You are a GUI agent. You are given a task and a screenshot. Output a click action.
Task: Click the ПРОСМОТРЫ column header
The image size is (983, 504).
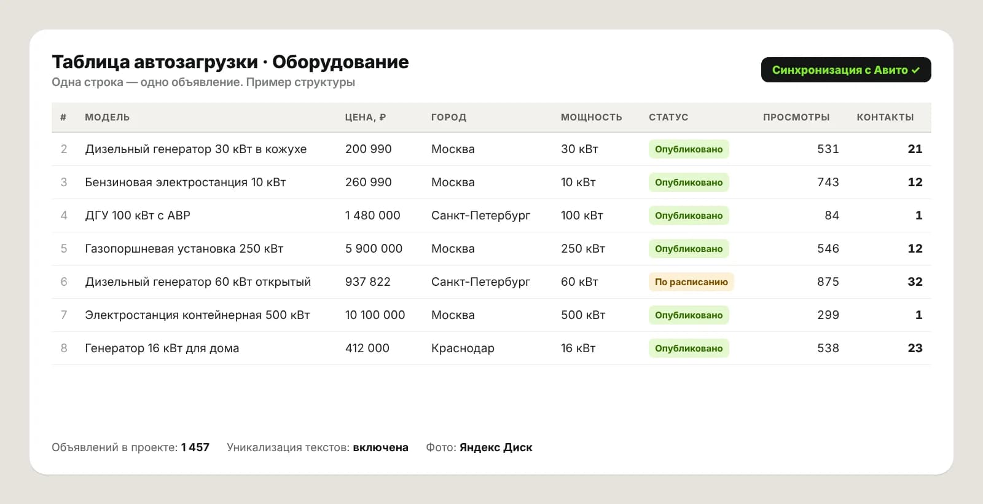pyautogui.click(x=796, y=117)
